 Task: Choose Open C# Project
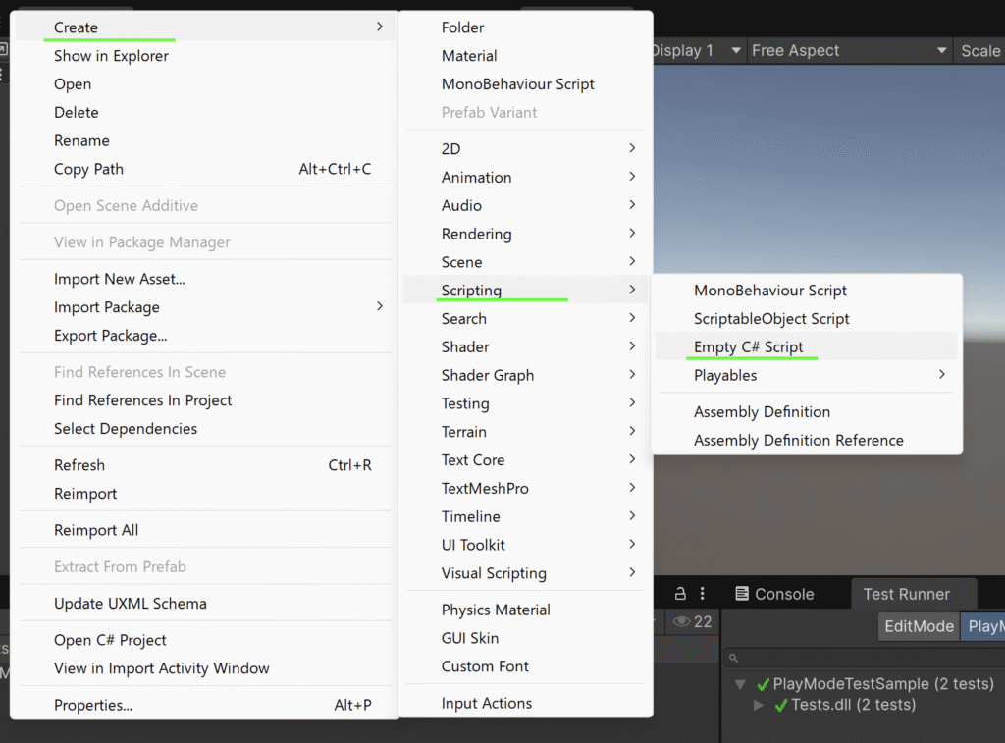pos(204,640)
